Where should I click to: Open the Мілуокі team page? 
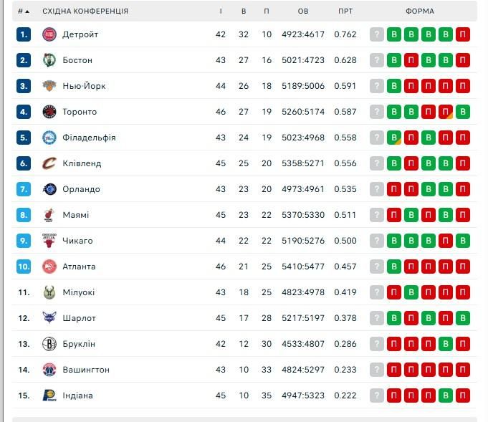(x=79, y=292)
